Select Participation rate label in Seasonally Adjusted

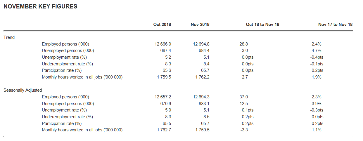point(62,123)
